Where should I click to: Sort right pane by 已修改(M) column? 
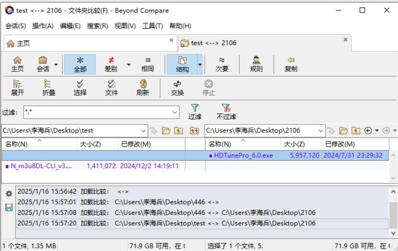coord(355,144)
